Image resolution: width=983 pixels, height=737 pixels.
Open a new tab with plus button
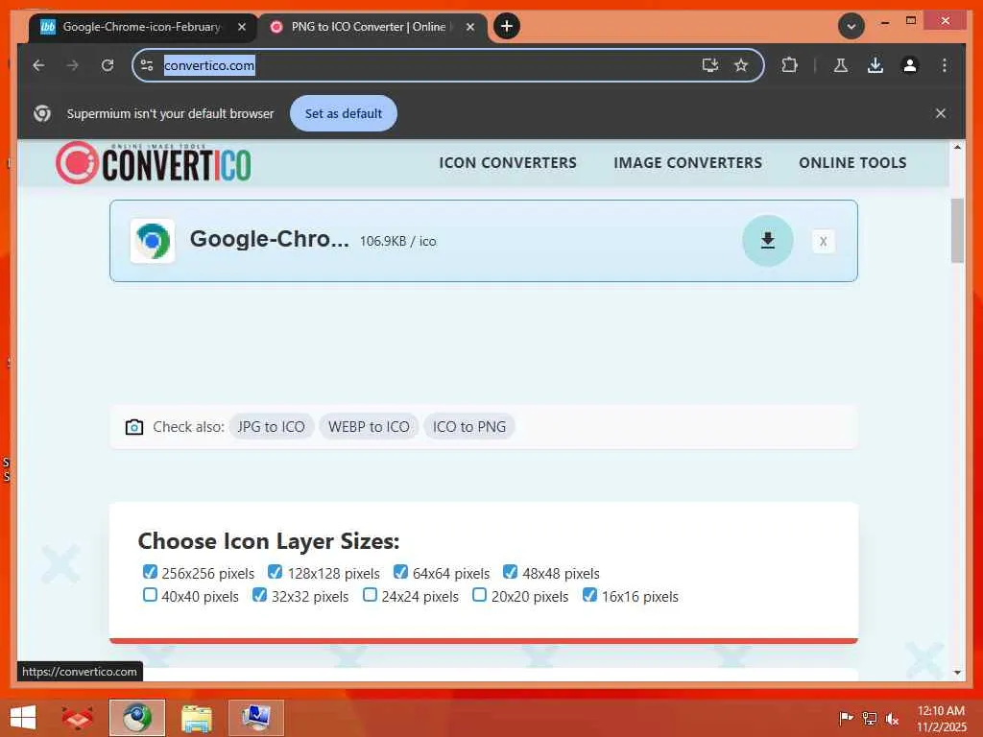(507, 26)
